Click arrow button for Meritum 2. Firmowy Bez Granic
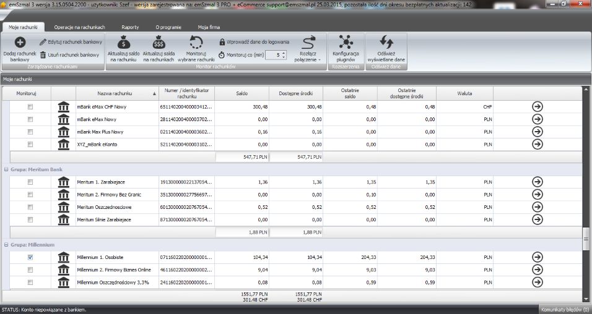Viewport: 592px width, 314px height. click(x=538, y=194)
